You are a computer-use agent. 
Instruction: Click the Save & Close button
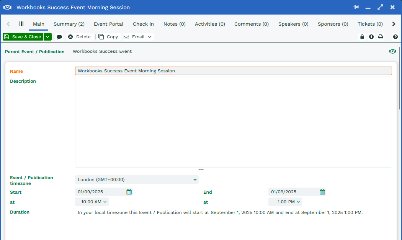[23, 37]
